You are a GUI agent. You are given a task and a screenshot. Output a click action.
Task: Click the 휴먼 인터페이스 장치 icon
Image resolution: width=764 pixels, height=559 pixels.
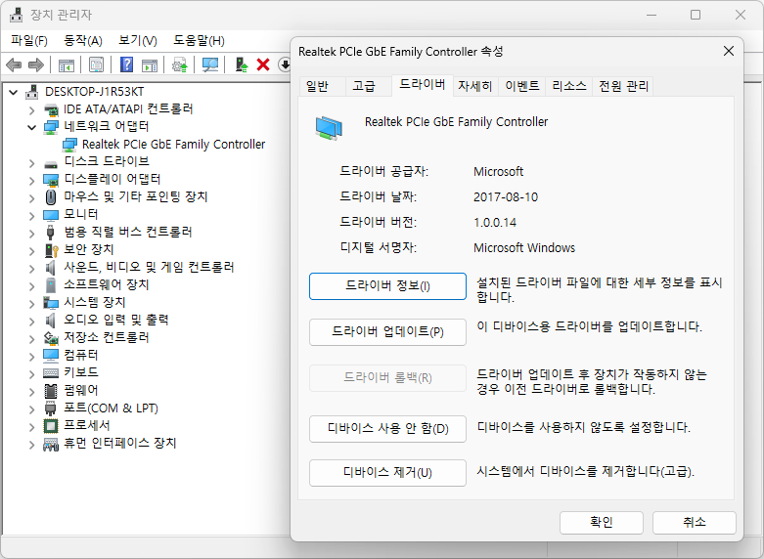[51, 444]
